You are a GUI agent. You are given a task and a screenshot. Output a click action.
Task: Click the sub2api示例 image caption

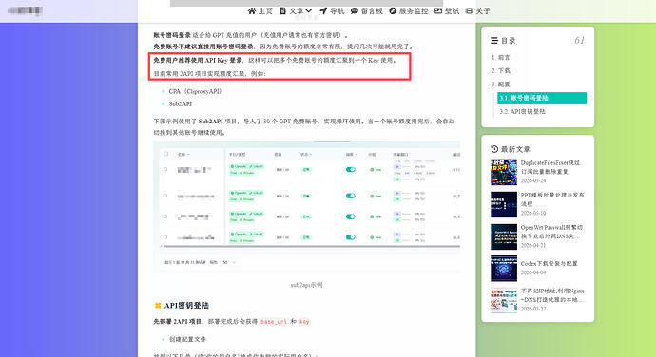(306, 285)
